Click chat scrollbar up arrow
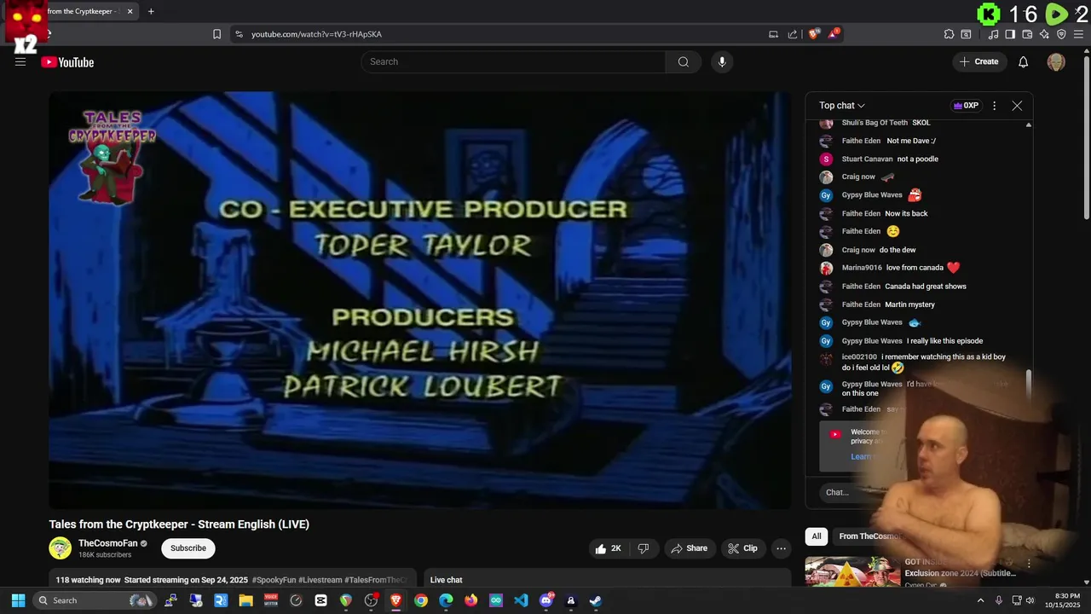 click(1029, 125)
